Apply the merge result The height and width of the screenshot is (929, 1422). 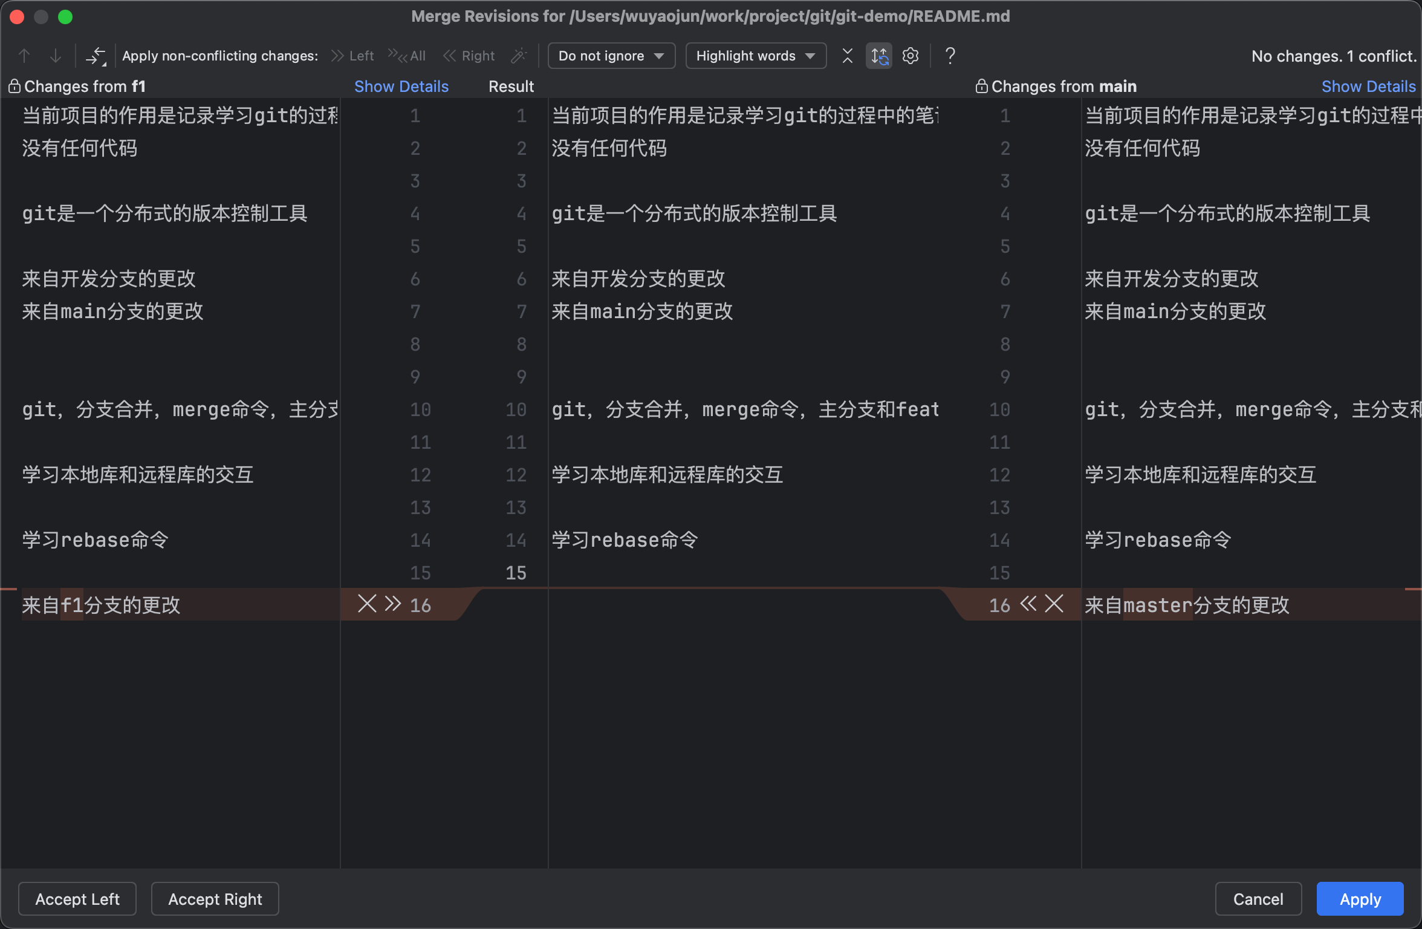(x=1360, y=899)
